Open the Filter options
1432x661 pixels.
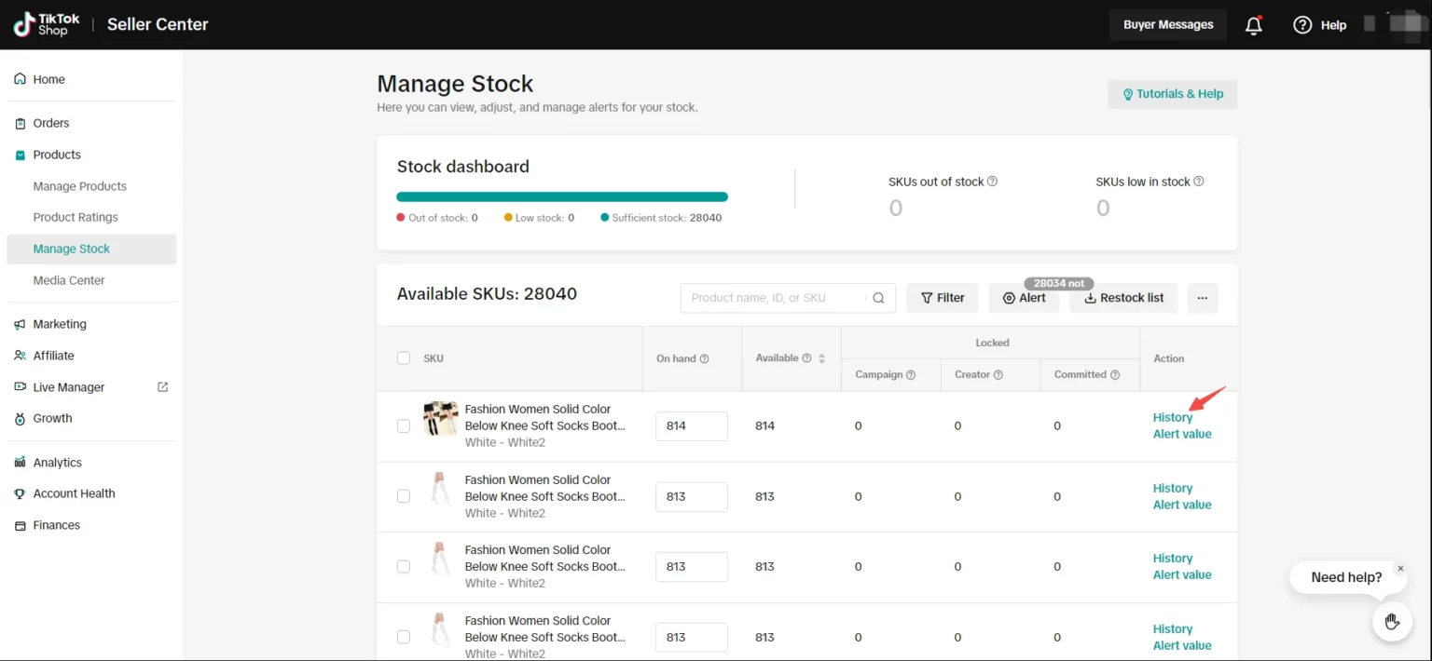pos(943,298)
